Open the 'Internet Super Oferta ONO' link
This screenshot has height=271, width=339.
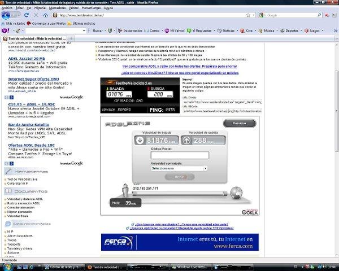(33, 79)
